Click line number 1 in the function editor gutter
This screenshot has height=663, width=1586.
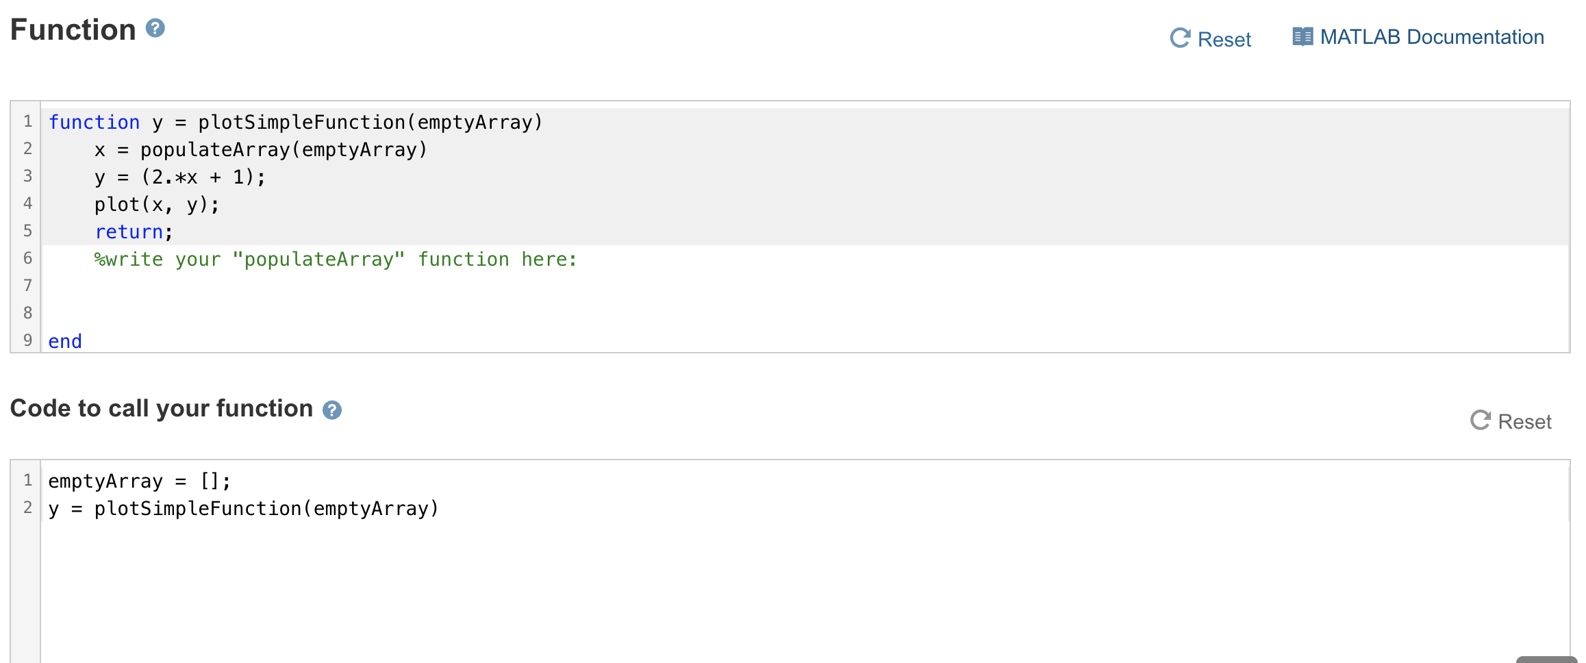pos(27,121)
